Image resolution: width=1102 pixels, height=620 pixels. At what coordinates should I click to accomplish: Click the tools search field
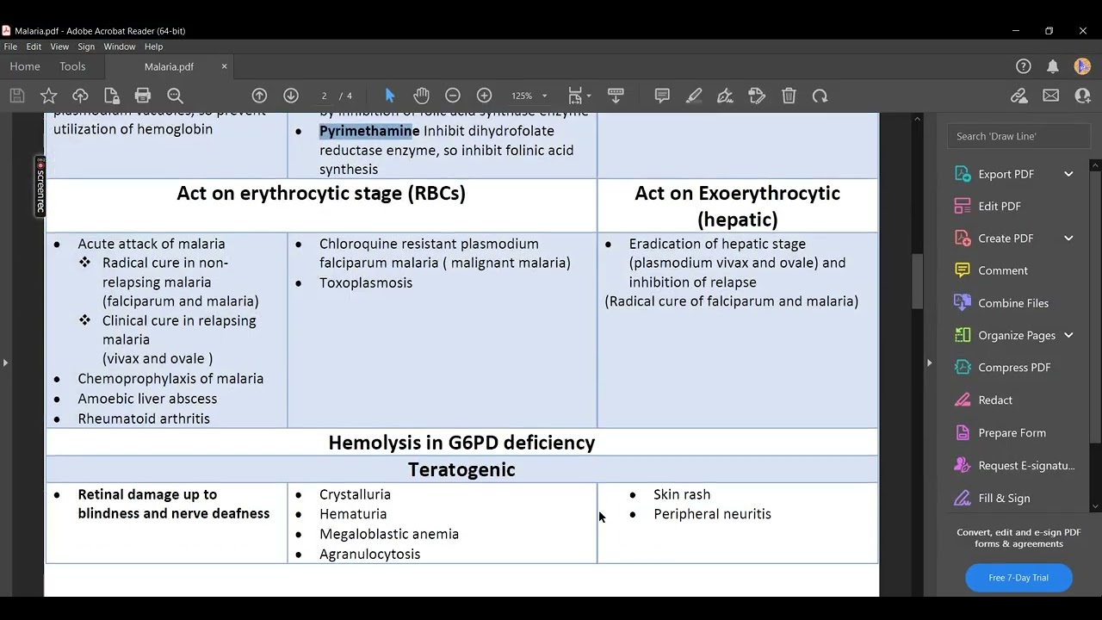(1018, 136)
